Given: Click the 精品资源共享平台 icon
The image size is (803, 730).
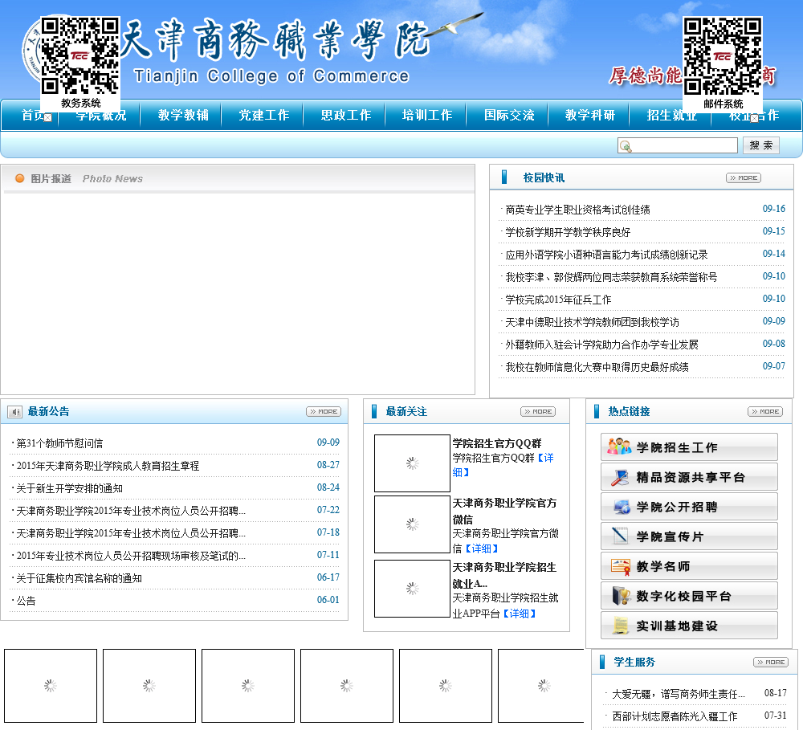Looking at the screenshot, I should (x=620, y=477).
